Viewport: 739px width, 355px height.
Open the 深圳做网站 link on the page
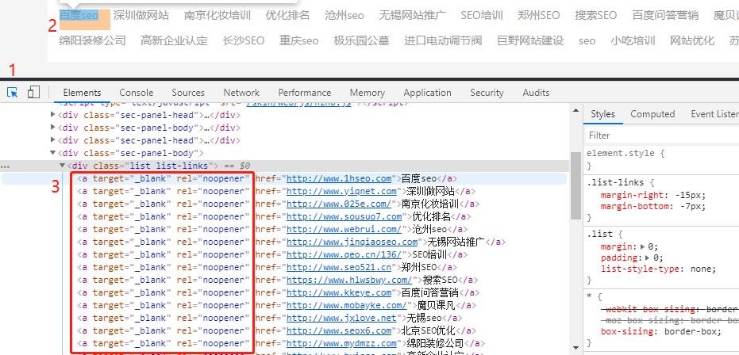(141, 16)
